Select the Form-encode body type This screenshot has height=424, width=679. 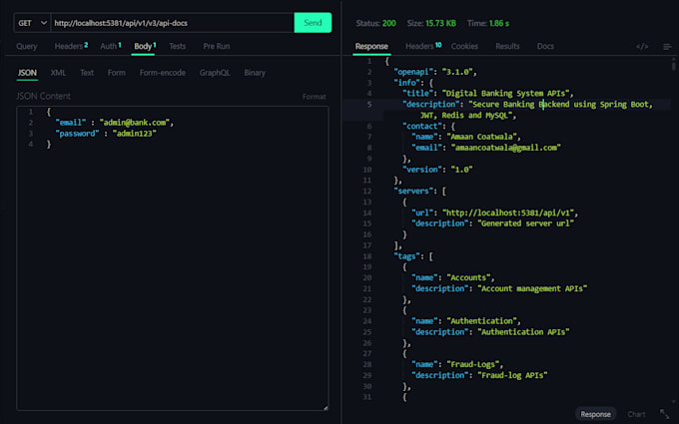pos(163,73)
